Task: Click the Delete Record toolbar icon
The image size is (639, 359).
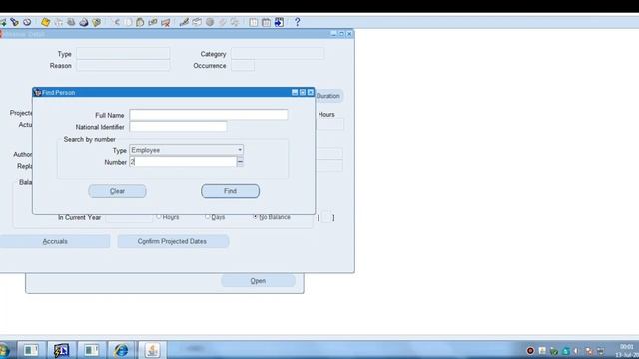Action: 165,22
